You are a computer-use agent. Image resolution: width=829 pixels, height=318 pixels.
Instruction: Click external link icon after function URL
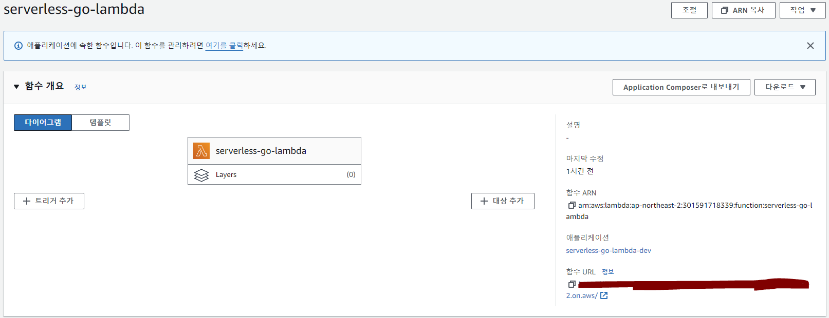click(x=604, y=295)
